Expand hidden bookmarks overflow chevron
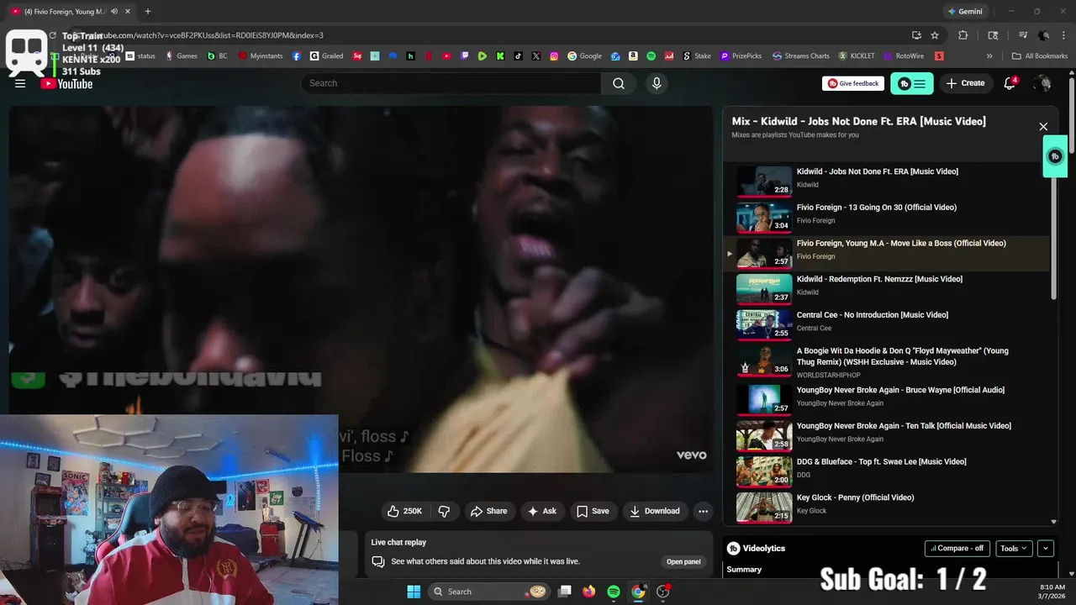Viewport: 1076px width, 605px height. 989,56
